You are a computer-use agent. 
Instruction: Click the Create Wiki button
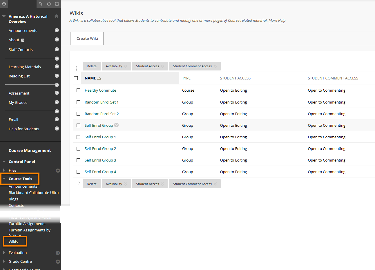(87, 38)
